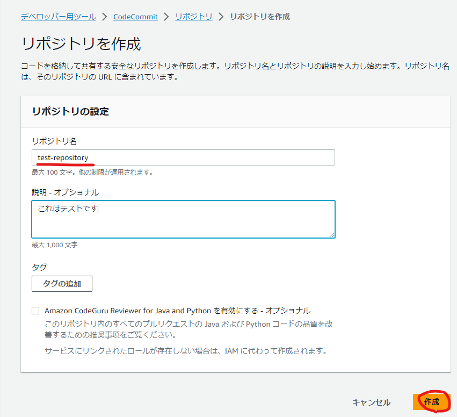
Task: Click the リポジトリ名 input field
Action: (183, 157)
